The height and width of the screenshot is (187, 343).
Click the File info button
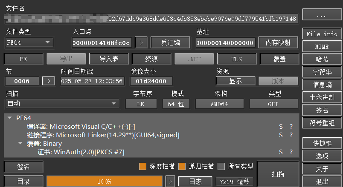322,34
